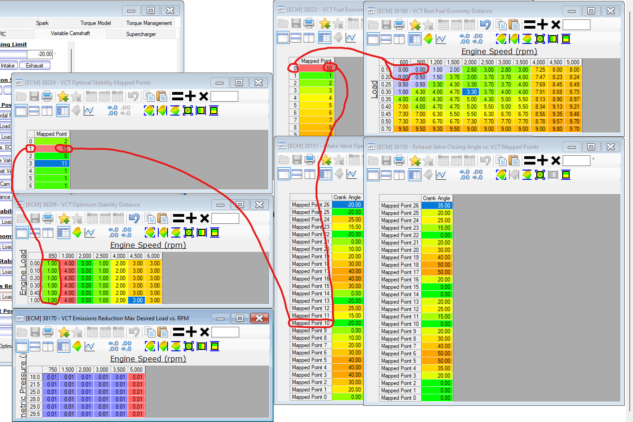
Task: Add VCT Optimal Stability Mapped Points to favorites
Action: coord(63,96)
